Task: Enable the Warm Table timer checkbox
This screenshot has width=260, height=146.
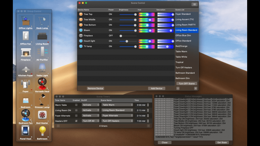Action: pos(76,105)
